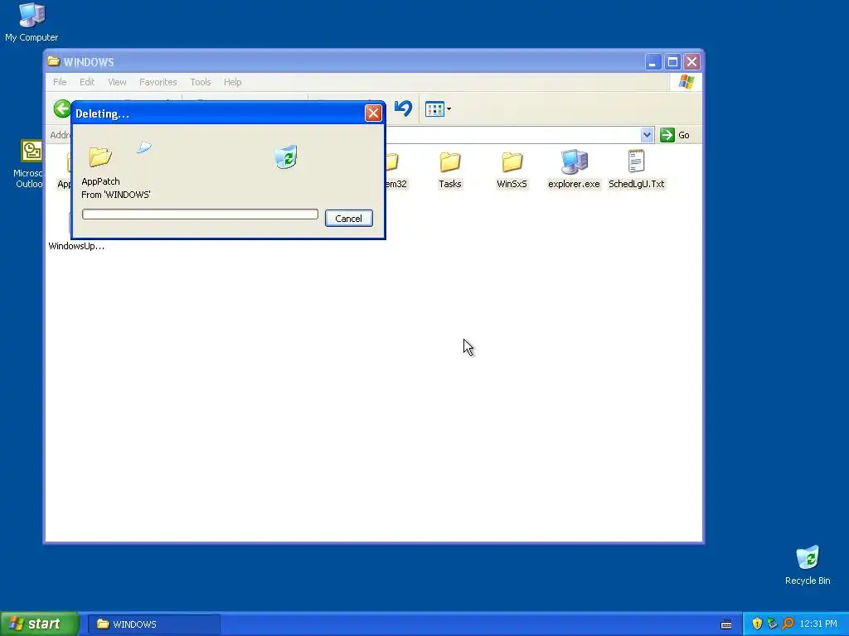Click the Start button
Viewport: 849px width, 636px height.
[39, 624]
